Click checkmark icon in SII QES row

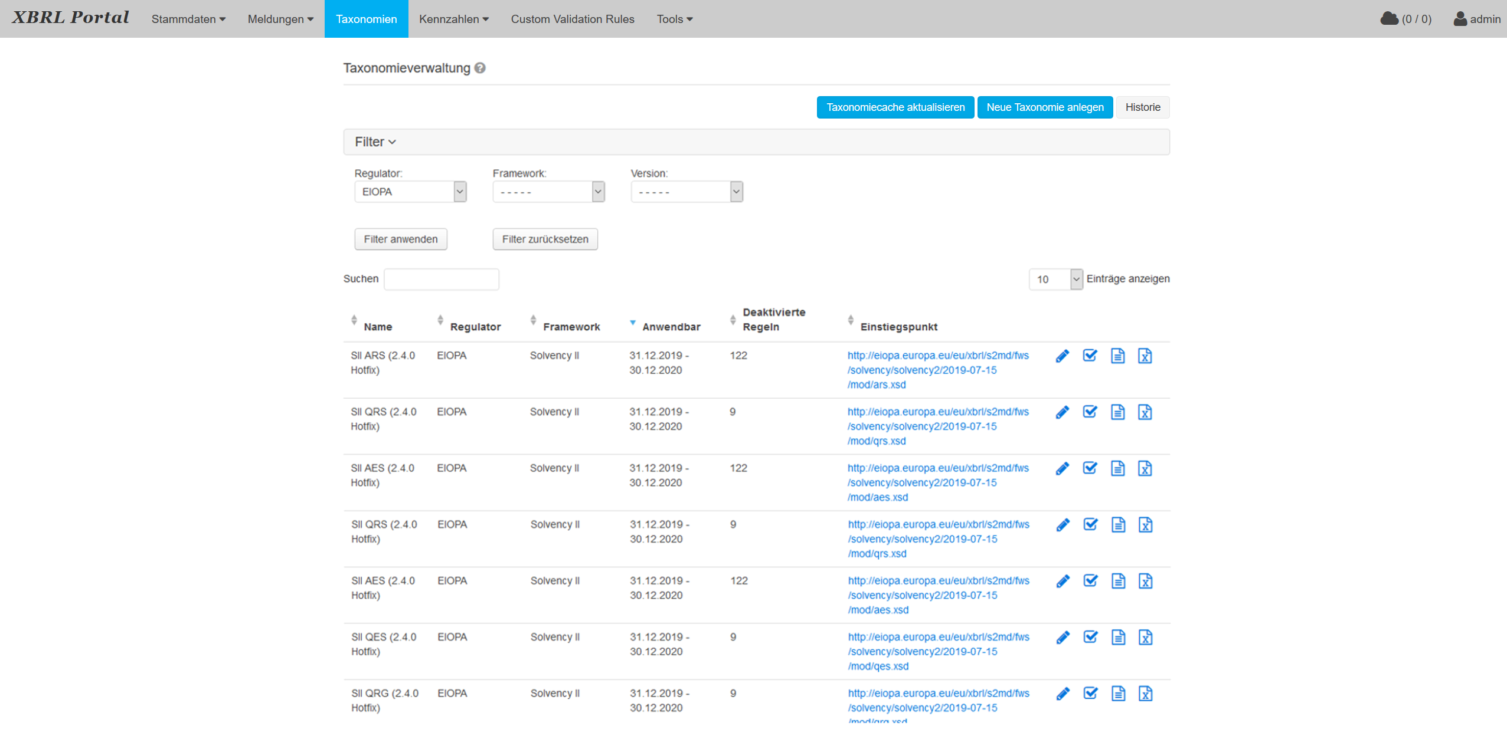click(x=1090, y=637)
